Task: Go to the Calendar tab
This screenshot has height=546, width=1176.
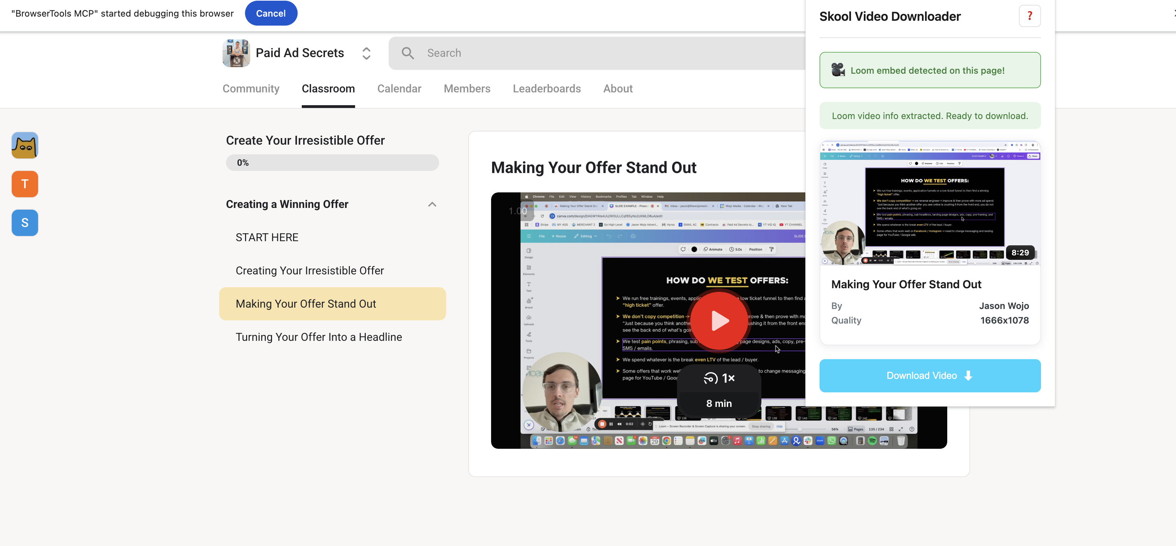Action: (x=399, y=89)
